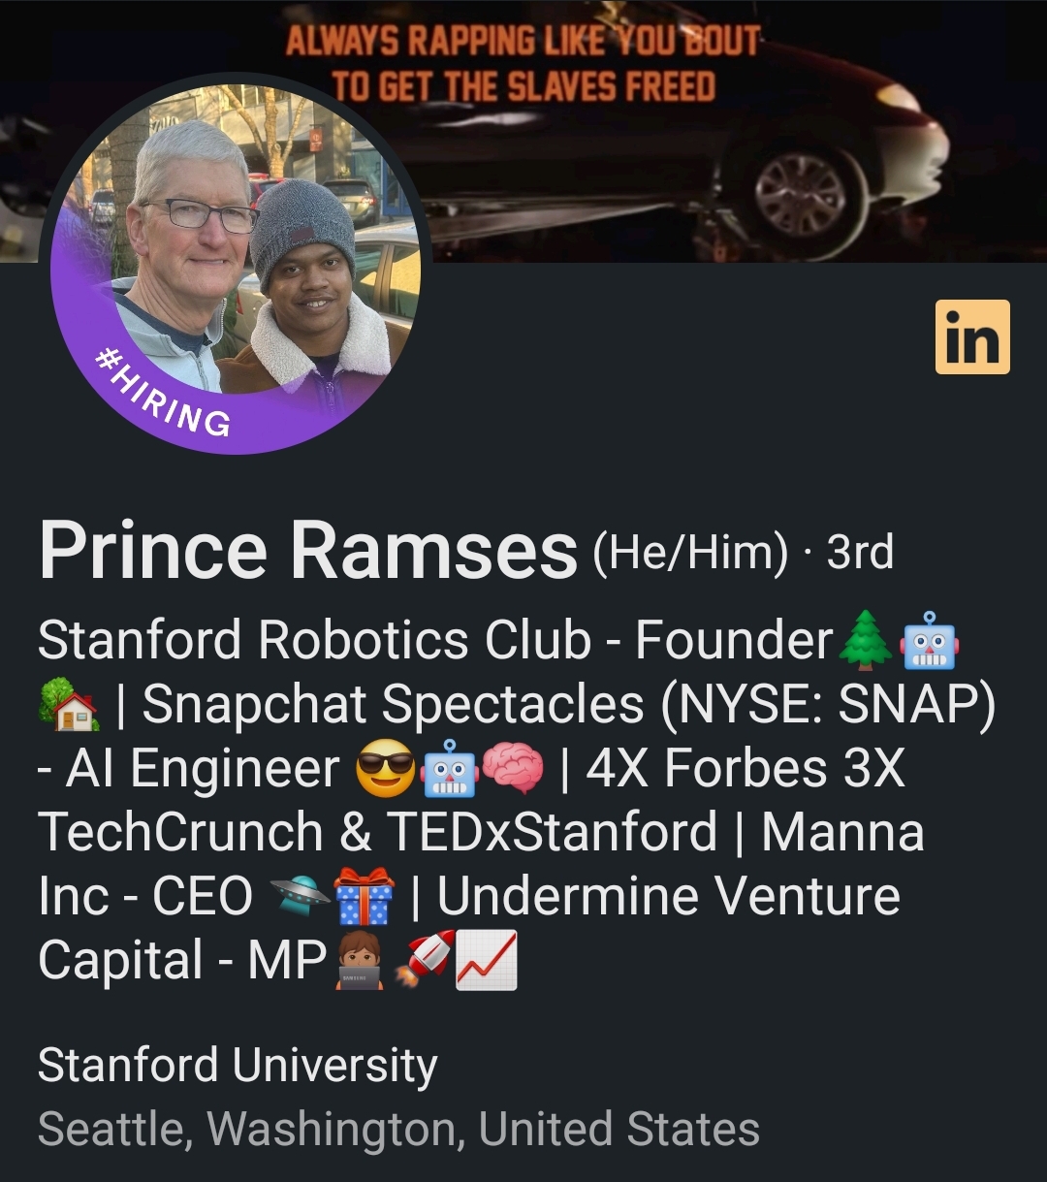Click the rocket emoji in headline
1047x1182 pixels.
pyautogui.click(x=425, y=960)
